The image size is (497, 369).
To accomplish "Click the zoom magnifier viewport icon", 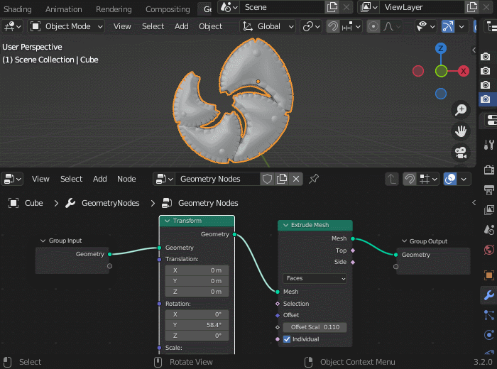I will point(461,109).
